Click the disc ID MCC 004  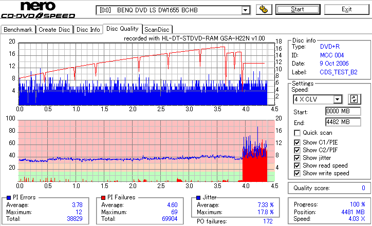click(x=332, y=55)
